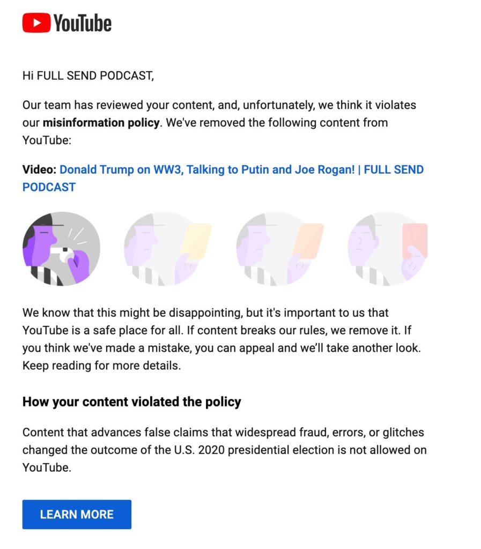Screen dimensions: 481x549
Task: Click the pale yellow card held up
Action: [196, 242]
